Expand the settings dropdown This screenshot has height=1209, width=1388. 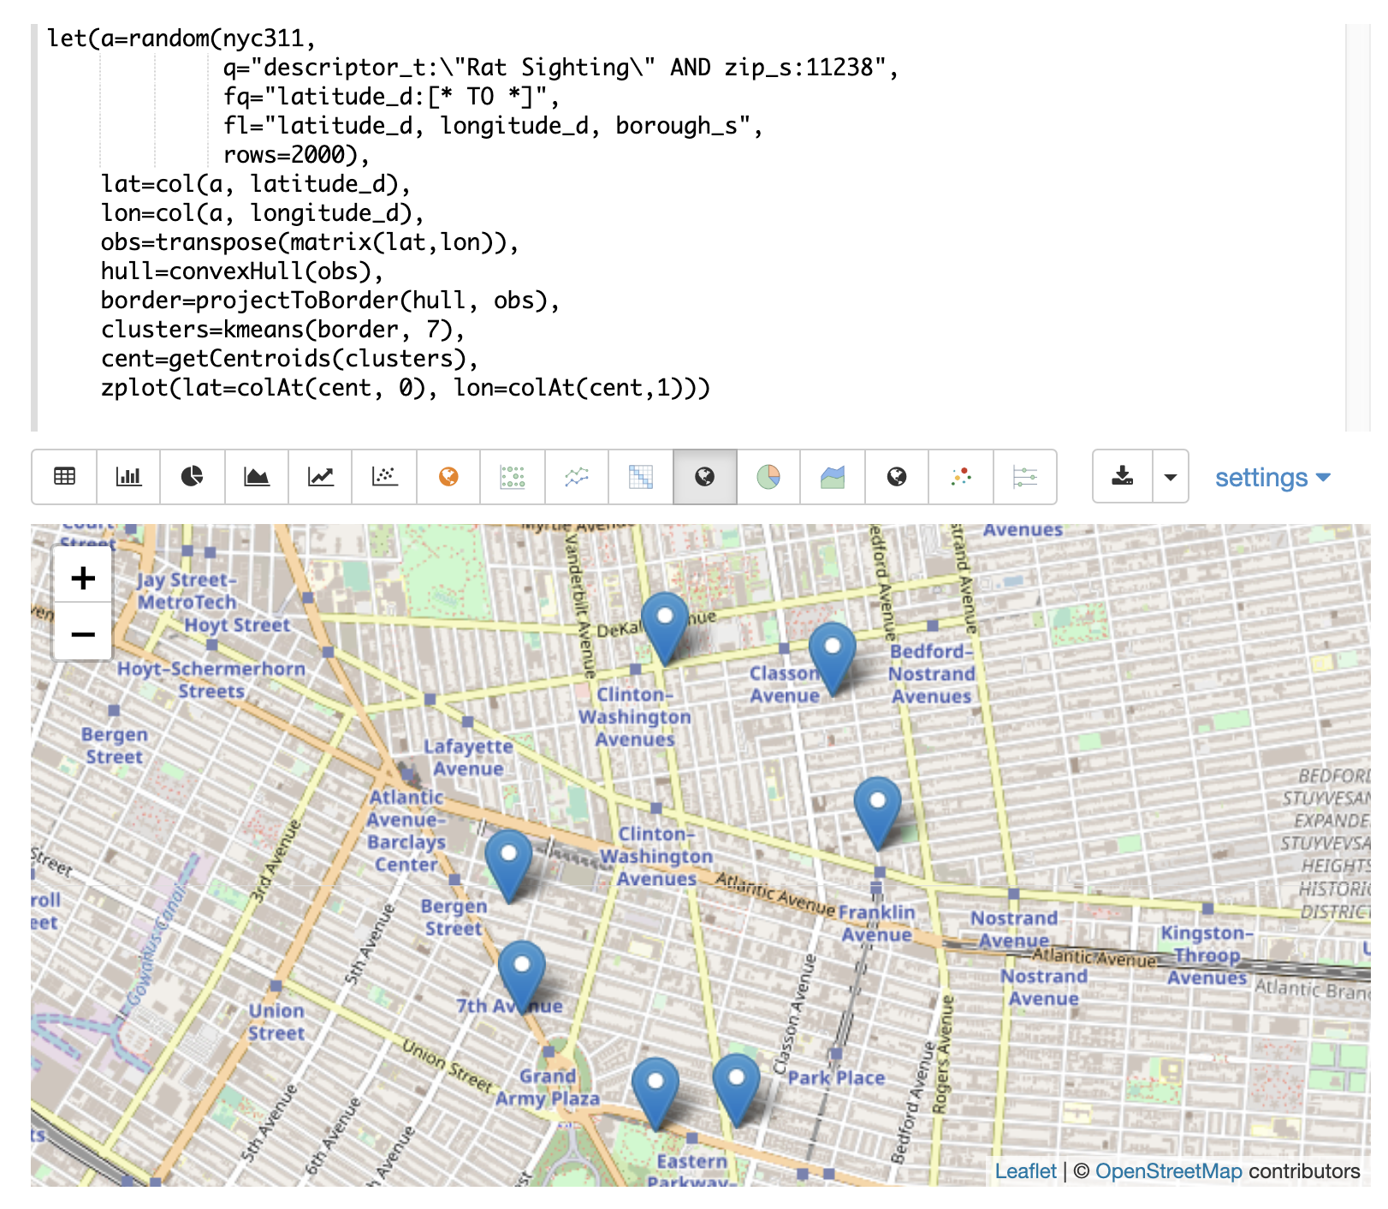1272,478
